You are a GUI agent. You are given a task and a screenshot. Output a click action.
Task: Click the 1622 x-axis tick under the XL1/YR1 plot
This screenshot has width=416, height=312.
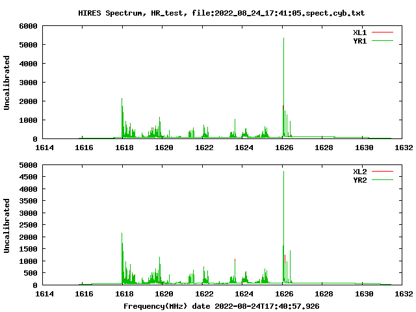tap(204, 148)
